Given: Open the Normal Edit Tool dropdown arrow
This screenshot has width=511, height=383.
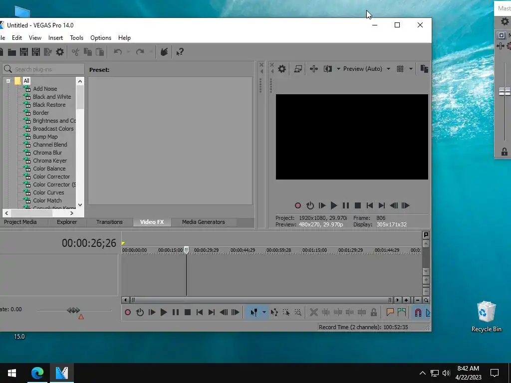Looking at the screenshot, I should 264,312.
